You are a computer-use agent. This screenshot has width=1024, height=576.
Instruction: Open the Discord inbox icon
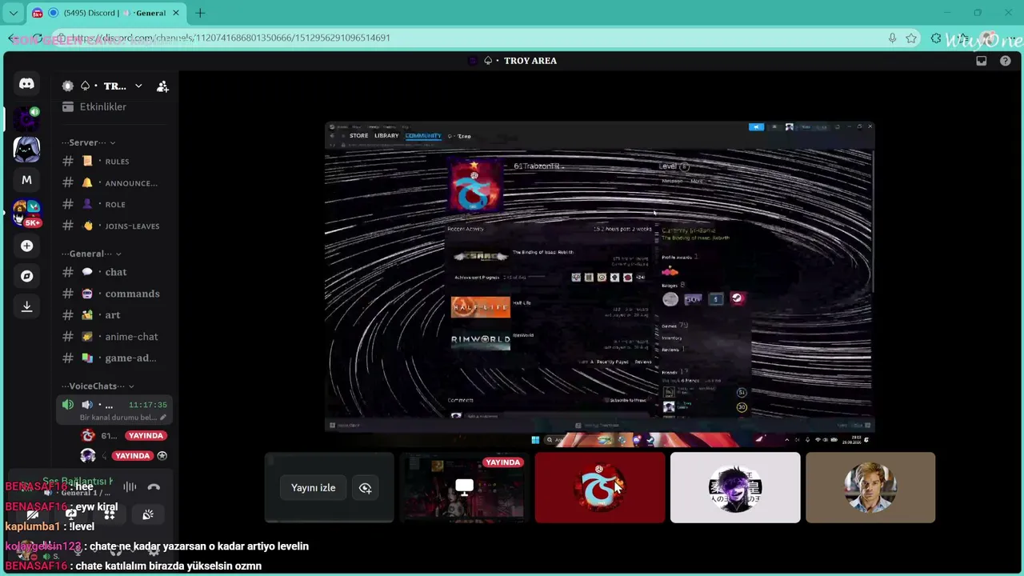[982, 61]
